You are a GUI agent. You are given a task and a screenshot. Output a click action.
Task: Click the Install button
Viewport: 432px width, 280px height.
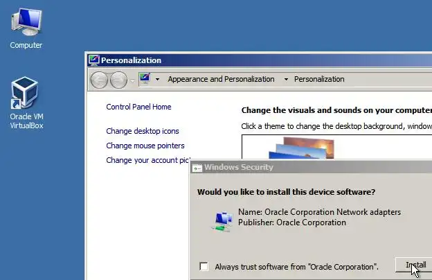[x=414, y=265]
